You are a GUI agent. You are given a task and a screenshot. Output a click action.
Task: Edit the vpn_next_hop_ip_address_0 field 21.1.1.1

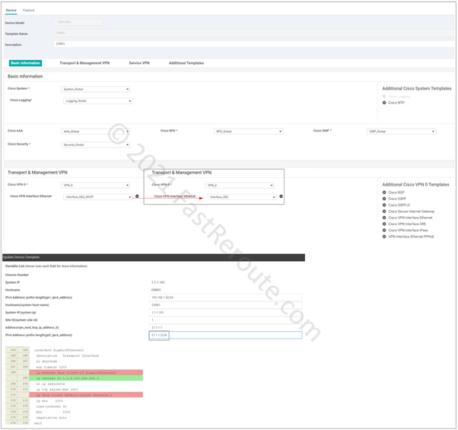225,327
